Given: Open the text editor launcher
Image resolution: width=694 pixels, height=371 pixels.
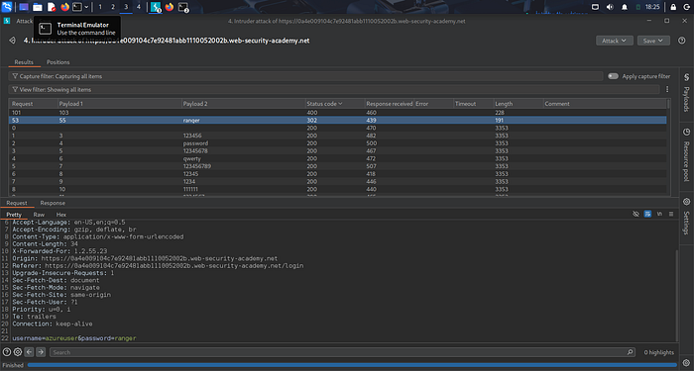Looking at the screenshot, I should click(x=52, y=7).
